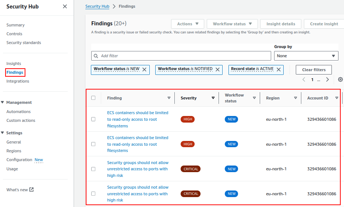The height and width of the screenshot is (207, 344).
Task: Open Automations under Management
Action: click(x=18, y=112)
